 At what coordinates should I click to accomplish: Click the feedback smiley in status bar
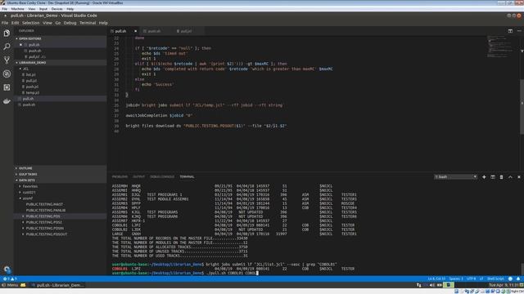point(510,278)
